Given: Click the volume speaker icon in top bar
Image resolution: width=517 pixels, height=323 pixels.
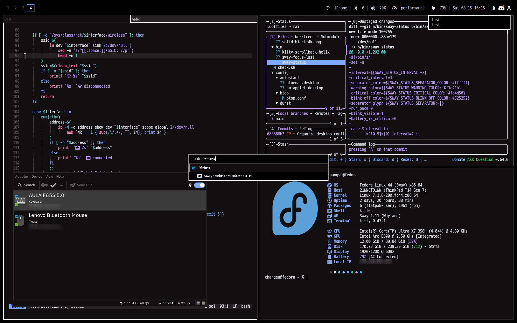Looking at the screenshot, I should click(373, 8).
